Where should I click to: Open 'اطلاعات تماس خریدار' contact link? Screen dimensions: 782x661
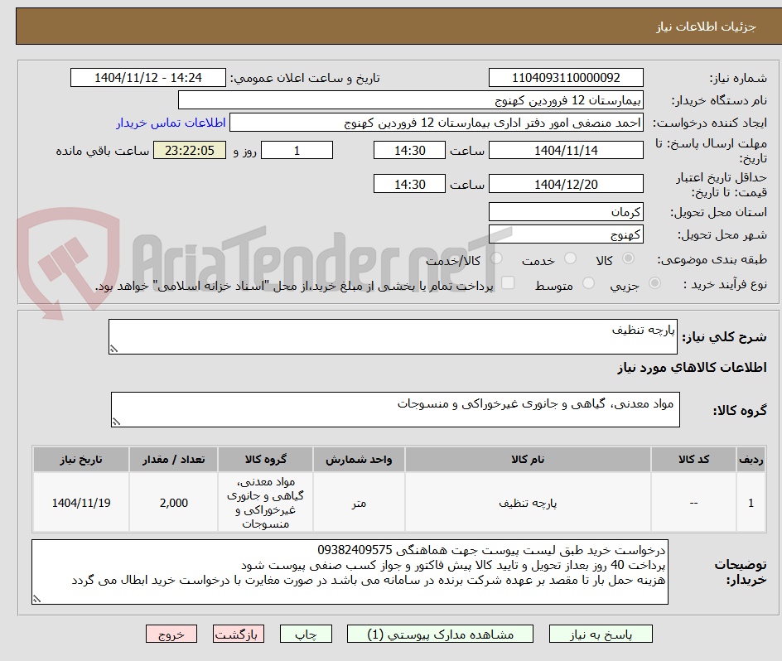click(171, 123)
